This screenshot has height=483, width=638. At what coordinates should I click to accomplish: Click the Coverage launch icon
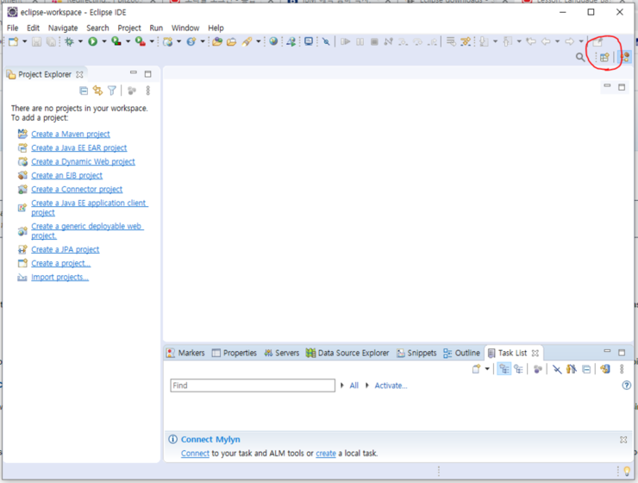click(x=116, y=41)
